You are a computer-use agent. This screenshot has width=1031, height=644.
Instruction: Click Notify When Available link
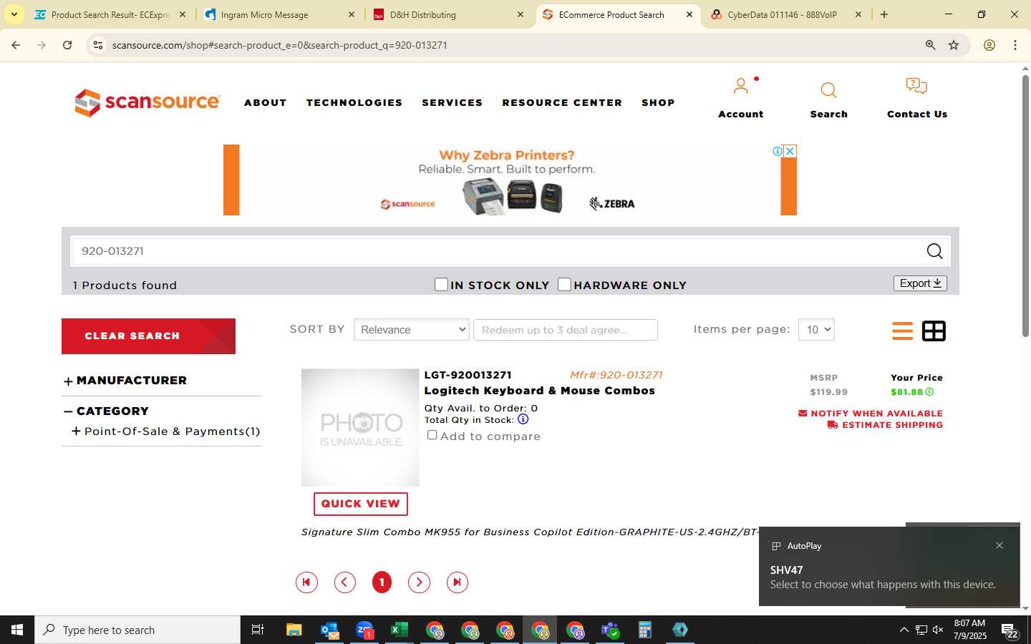click(871, 414)
